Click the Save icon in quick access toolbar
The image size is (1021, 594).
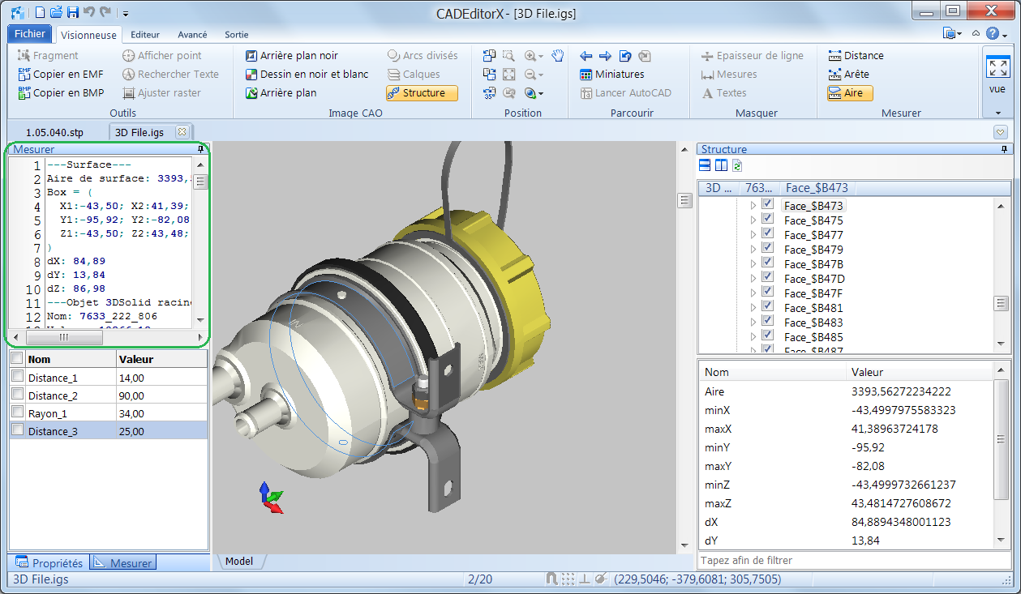(72, 12)
